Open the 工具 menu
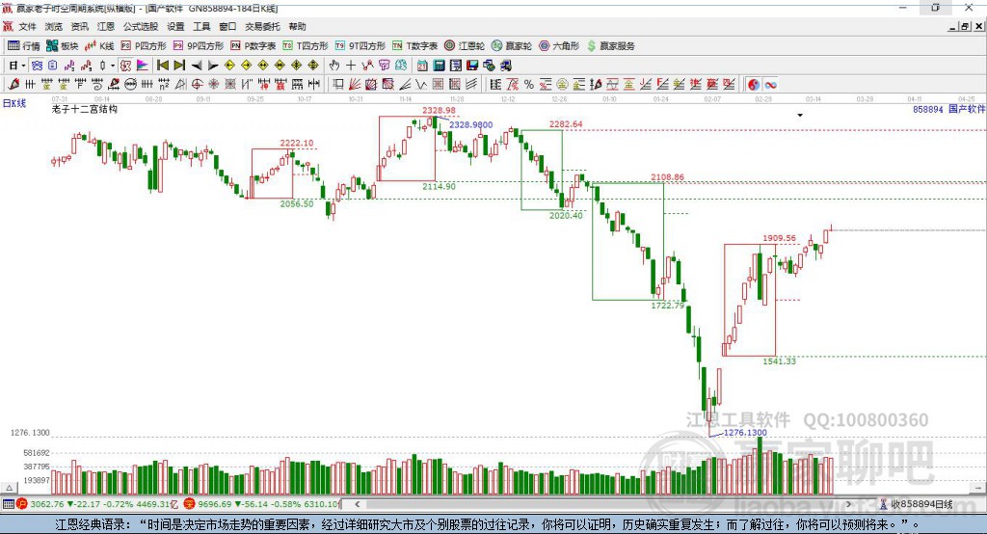The image size is (987, 534). pyautogui.click(x=201, y=26)
